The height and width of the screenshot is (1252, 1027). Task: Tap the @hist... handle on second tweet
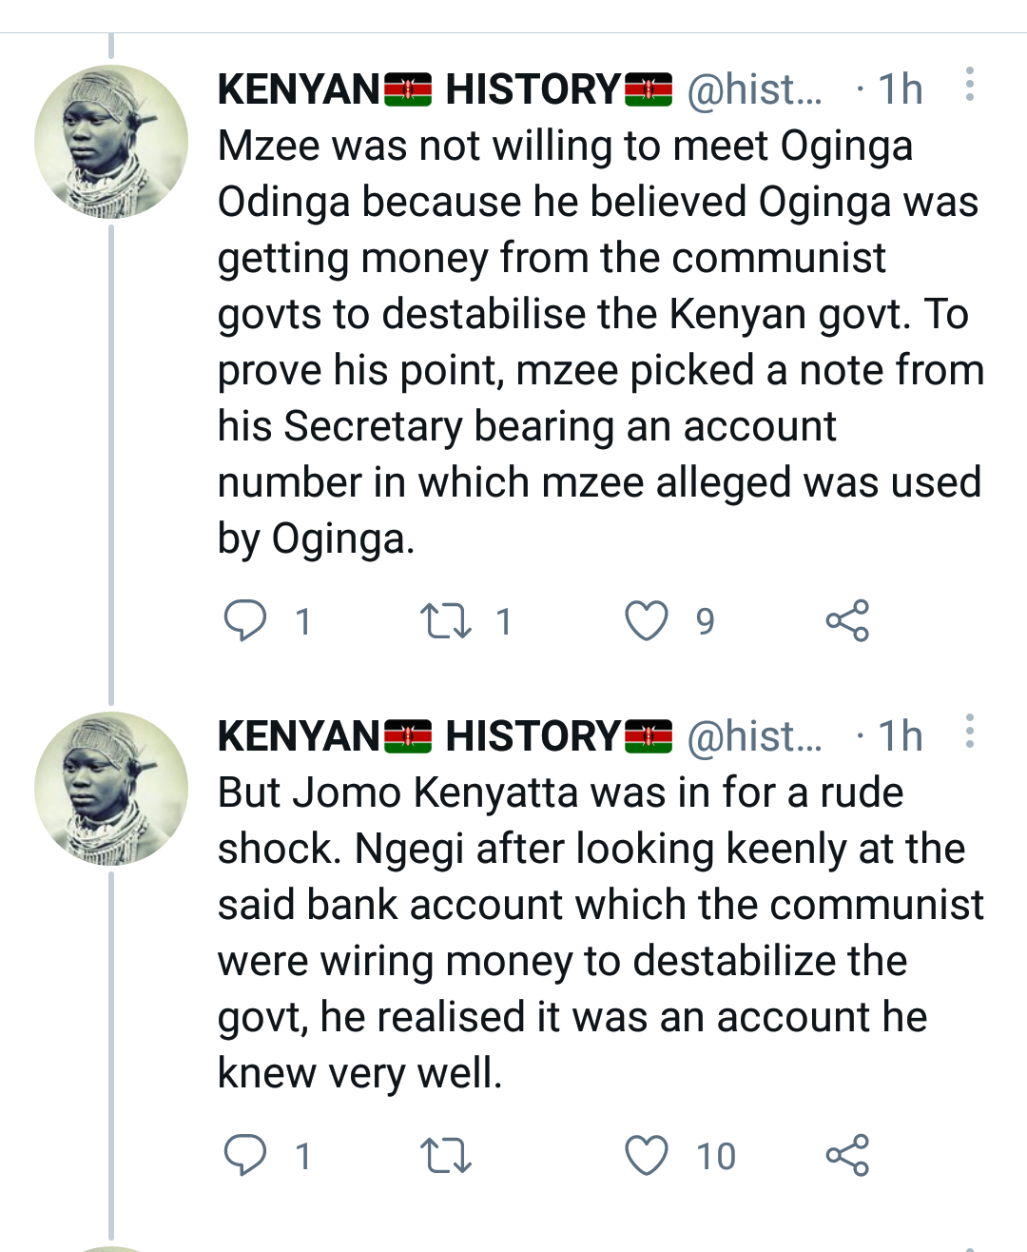pos(755,736)
